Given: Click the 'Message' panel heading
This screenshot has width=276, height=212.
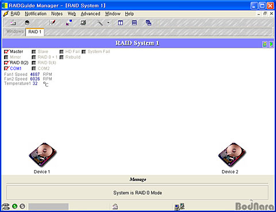Looking at the screenshot, I should pos(138,179).
